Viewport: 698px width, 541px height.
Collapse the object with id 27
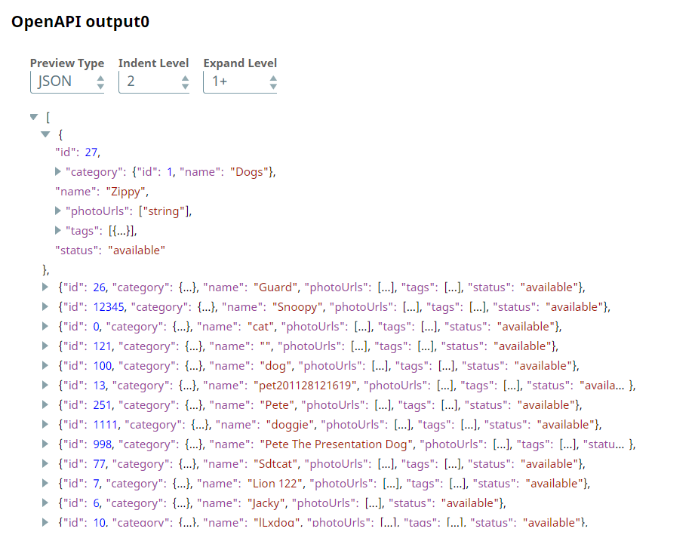46,134
